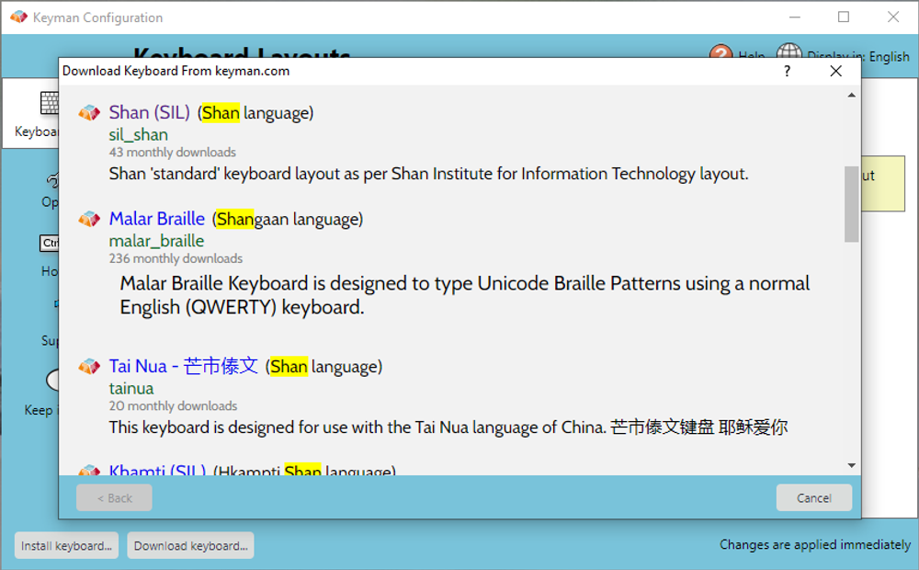Close the Download Keyboard dialog

[835, 71]
